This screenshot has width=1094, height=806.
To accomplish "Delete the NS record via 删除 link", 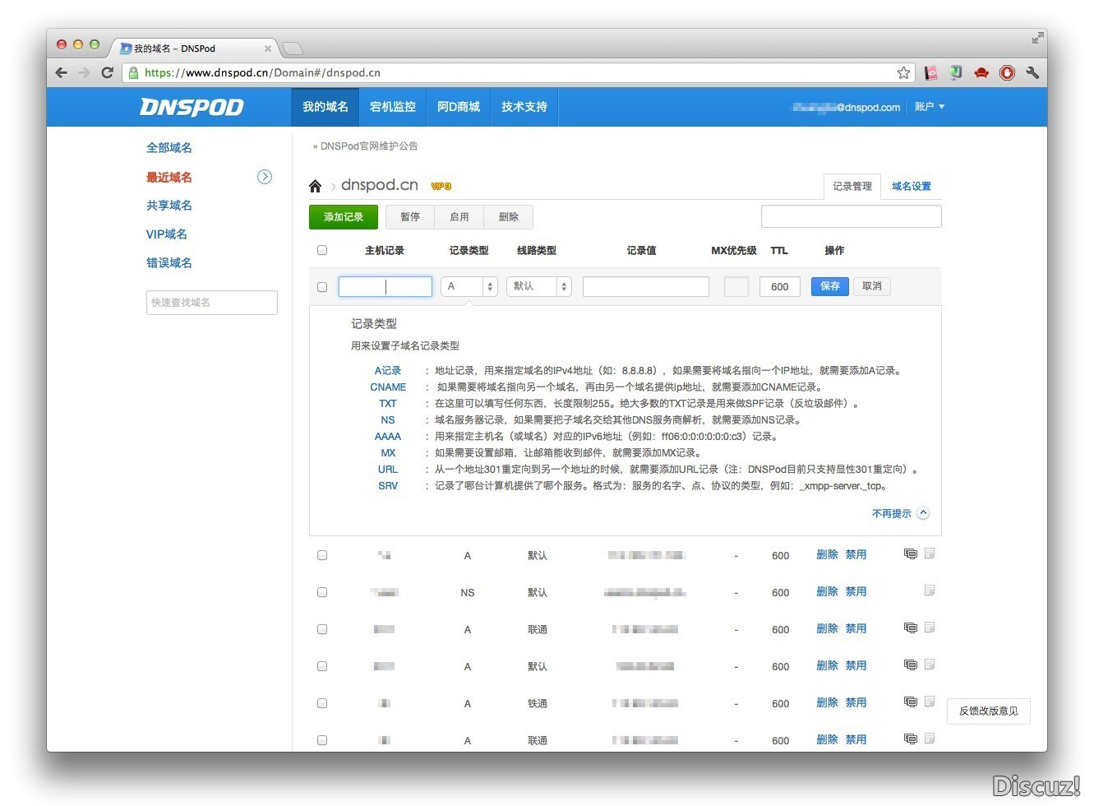I will click(x=827, y=591).
